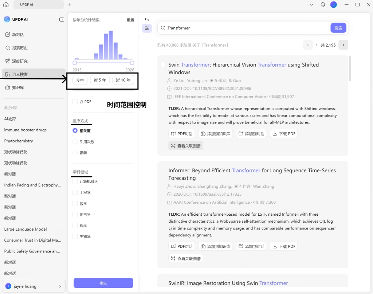Select 引用次数 sort radio option
This screenshot has width=373, height=294.
75,142
